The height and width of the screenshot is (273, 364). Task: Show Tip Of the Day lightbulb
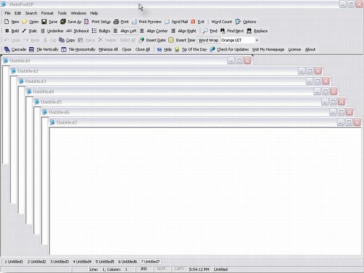click(177, 50)
